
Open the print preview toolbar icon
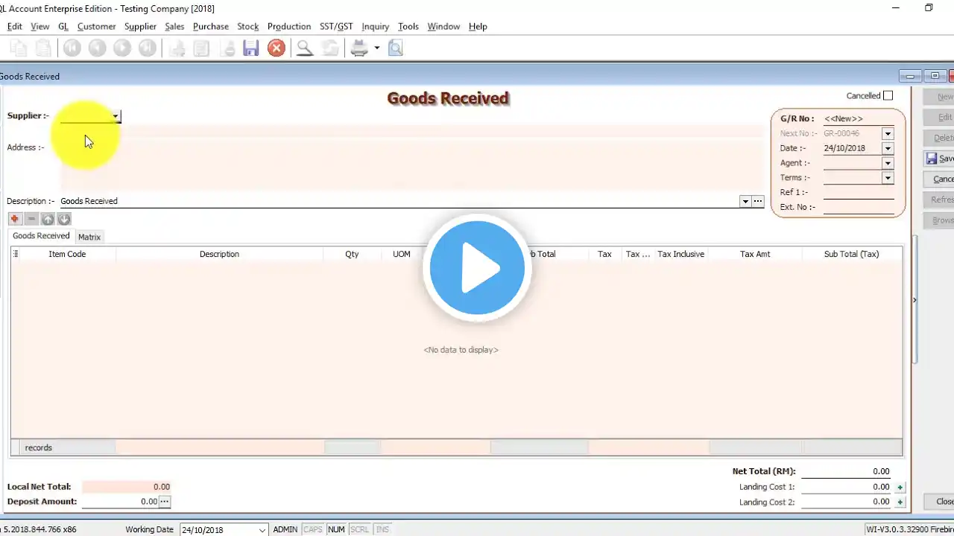(x=395, y=48)
